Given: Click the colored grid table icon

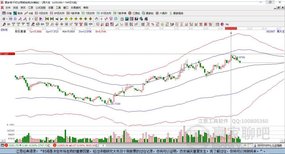Looking at the screenshot, I should (217, 24).
